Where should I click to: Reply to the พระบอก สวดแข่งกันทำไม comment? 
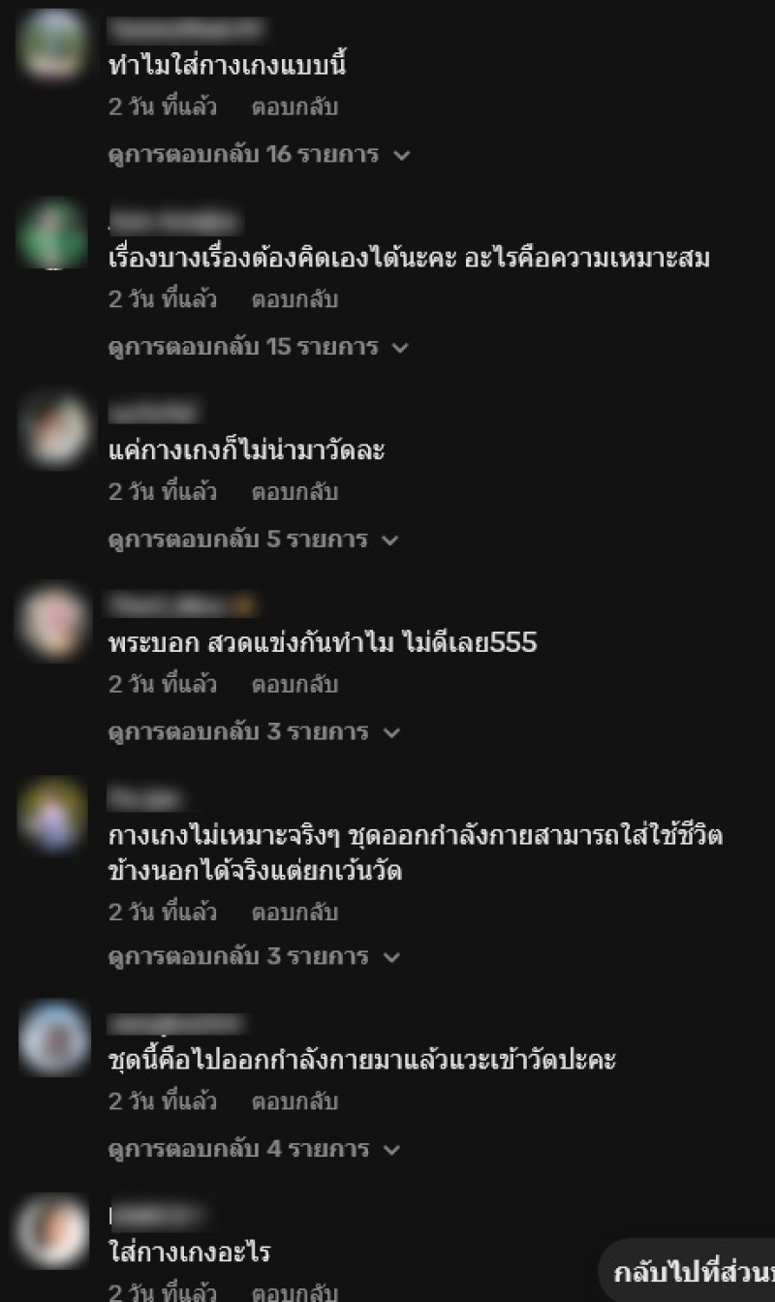294,685
